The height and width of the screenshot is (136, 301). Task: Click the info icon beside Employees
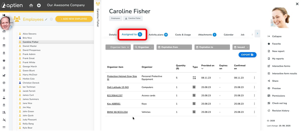click(51, 19)
